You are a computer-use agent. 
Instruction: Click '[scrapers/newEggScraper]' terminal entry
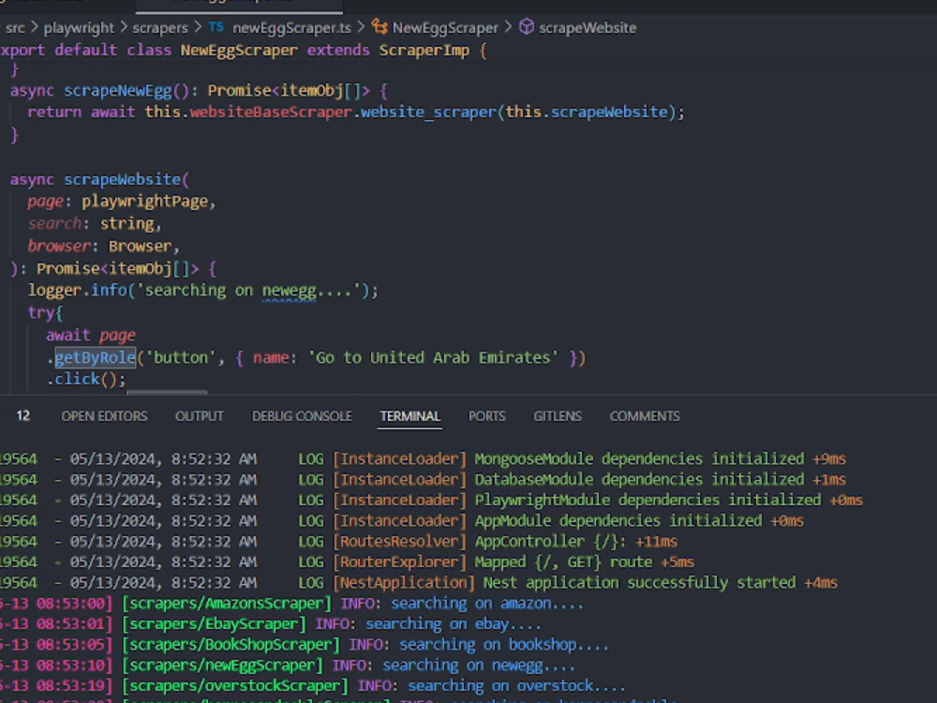tap(222, 665)
